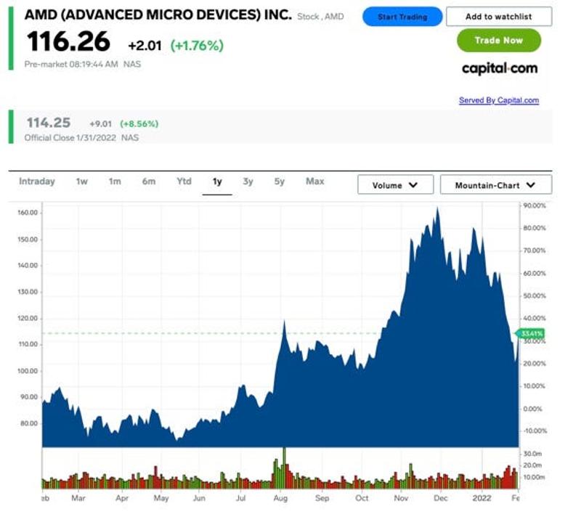Viewport: 581px width, 514px height.
Task: Click the Nov label on x-axis
Action: click(401, 498)
